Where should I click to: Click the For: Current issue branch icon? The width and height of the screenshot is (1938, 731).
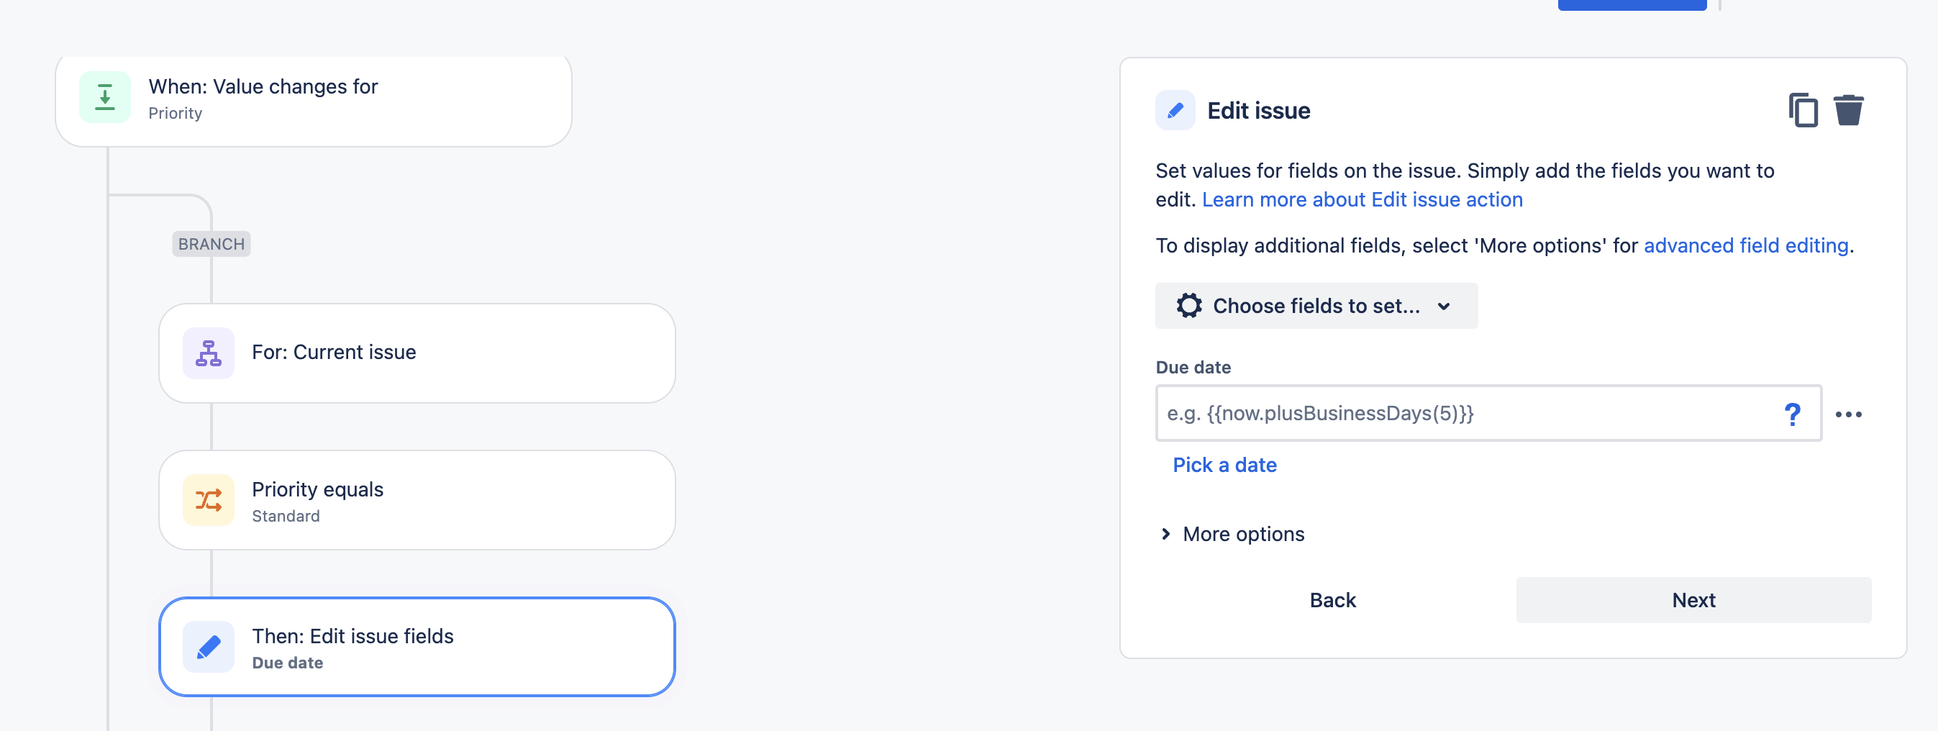[207, 352]
